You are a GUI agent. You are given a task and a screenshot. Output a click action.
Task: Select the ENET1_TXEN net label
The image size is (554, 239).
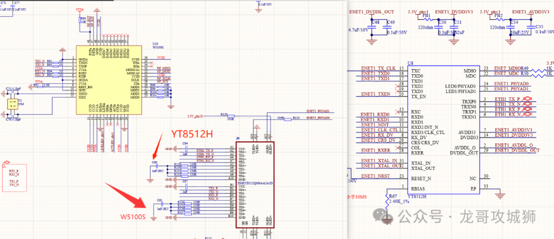375,94
